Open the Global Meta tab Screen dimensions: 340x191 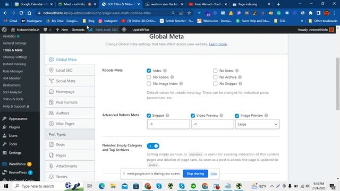click(70, 59)
